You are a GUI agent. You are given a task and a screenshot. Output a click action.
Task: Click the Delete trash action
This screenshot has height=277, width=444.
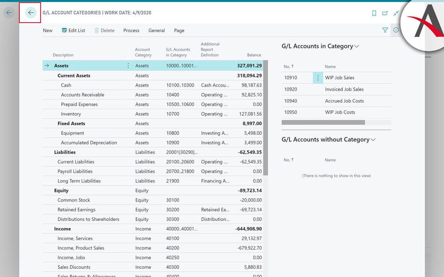(104, 30)
